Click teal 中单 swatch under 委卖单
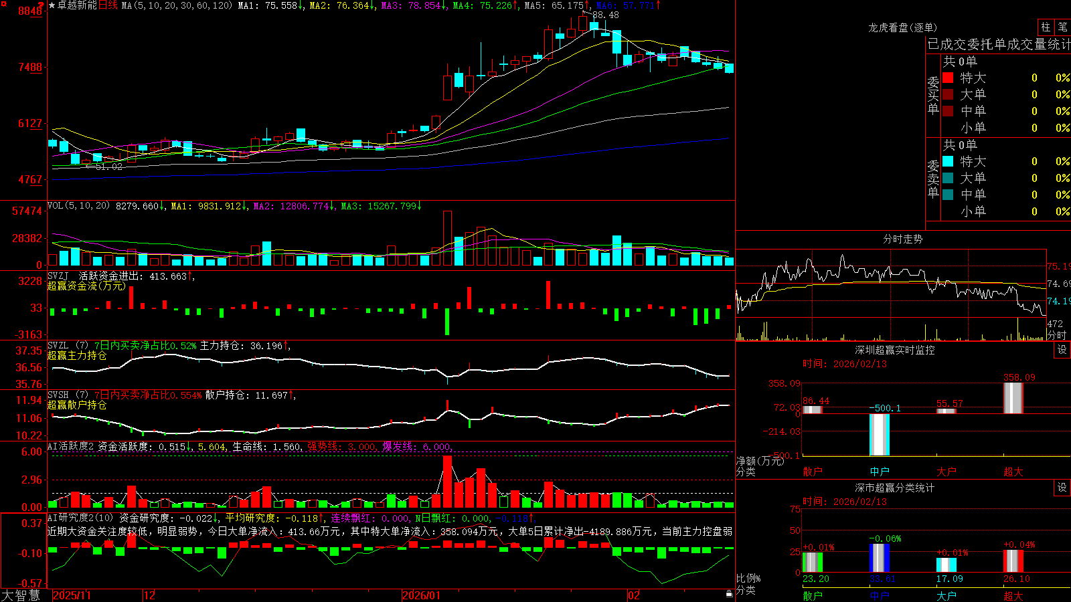Screen dimensions: 1071x602 (x=948, y=195)
